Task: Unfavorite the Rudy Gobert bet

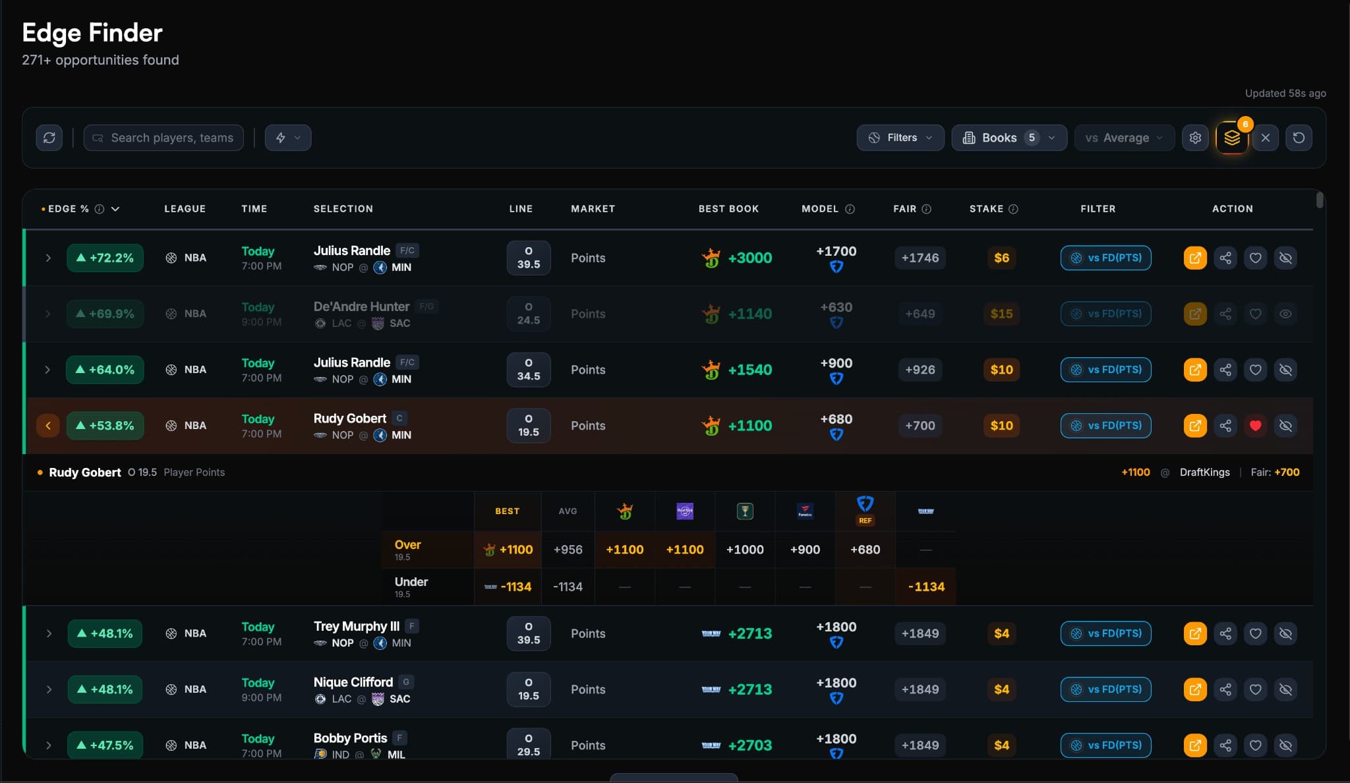Action: (1256, 425)
